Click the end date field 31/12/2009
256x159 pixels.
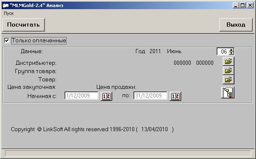tap(150, 95)
